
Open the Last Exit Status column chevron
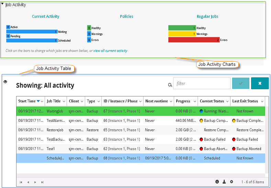tap(262, 102)
